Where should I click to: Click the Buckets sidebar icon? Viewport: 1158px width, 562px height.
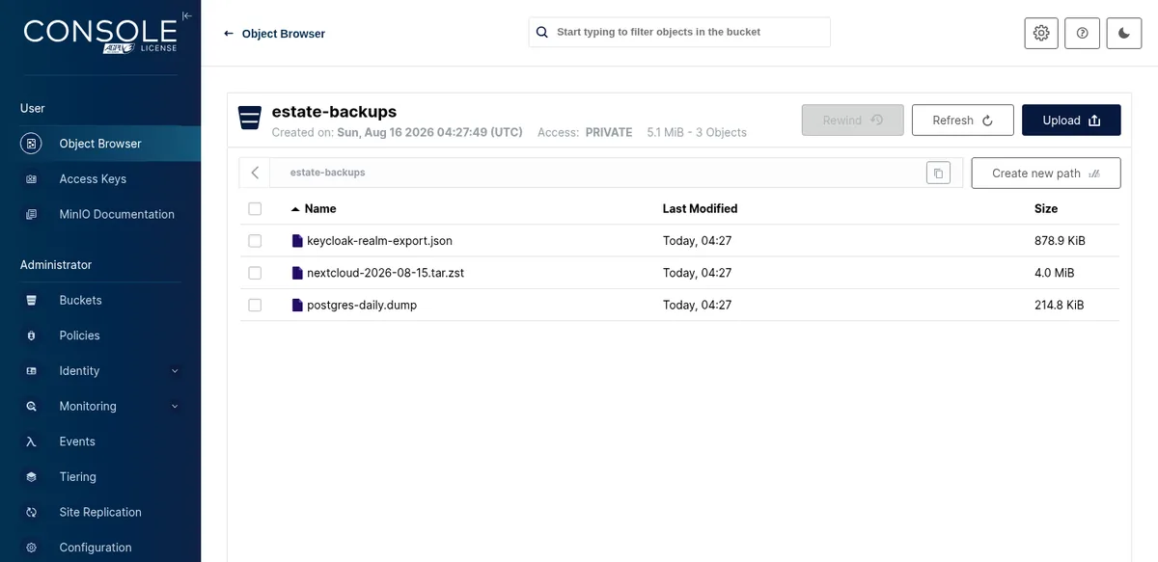[32, 301]
